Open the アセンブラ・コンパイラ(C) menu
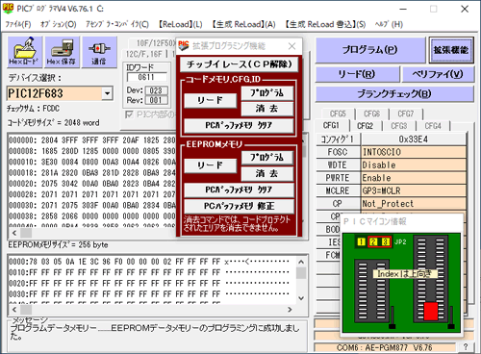 (x=117, y=24)
